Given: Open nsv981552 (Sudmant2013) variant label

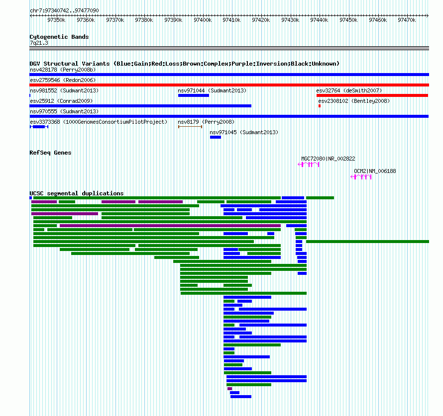Looking at the screenshot, I should 64,90.
